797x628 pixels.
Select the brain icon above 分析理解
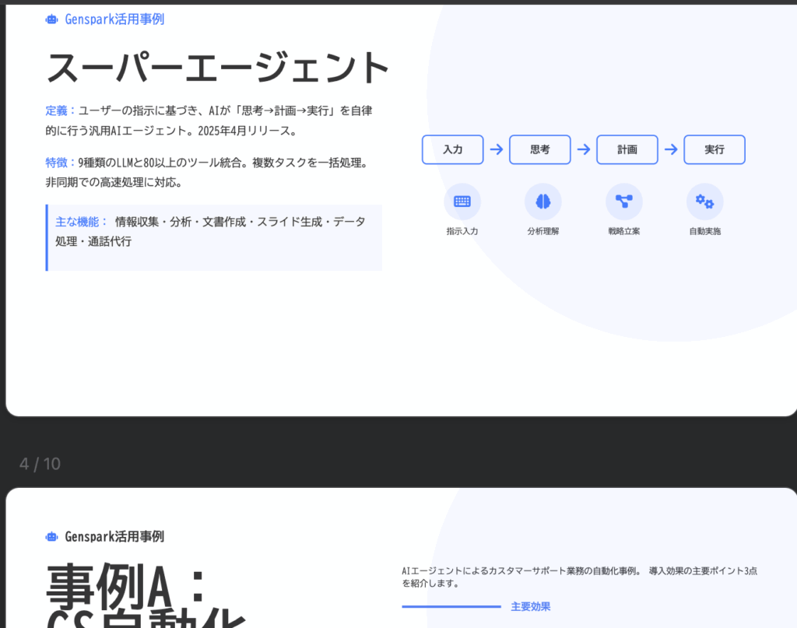[542, 202]
